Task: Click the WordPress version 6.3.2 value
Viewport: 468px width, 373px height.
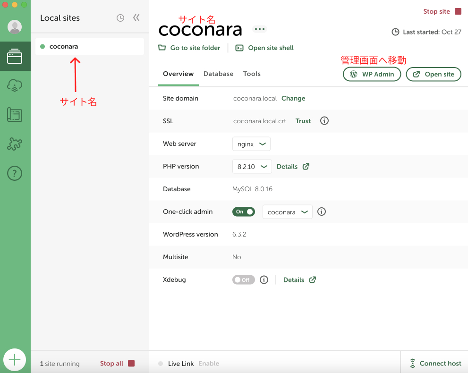Action: pos(239,234)
